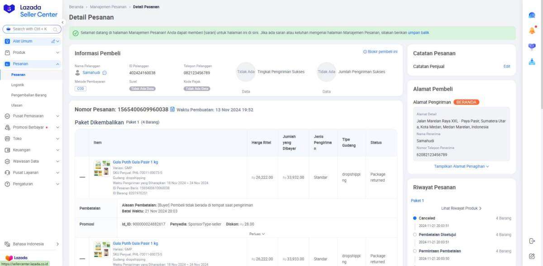Expand the Pusat Layanan chevron

[x=57, y=173]
